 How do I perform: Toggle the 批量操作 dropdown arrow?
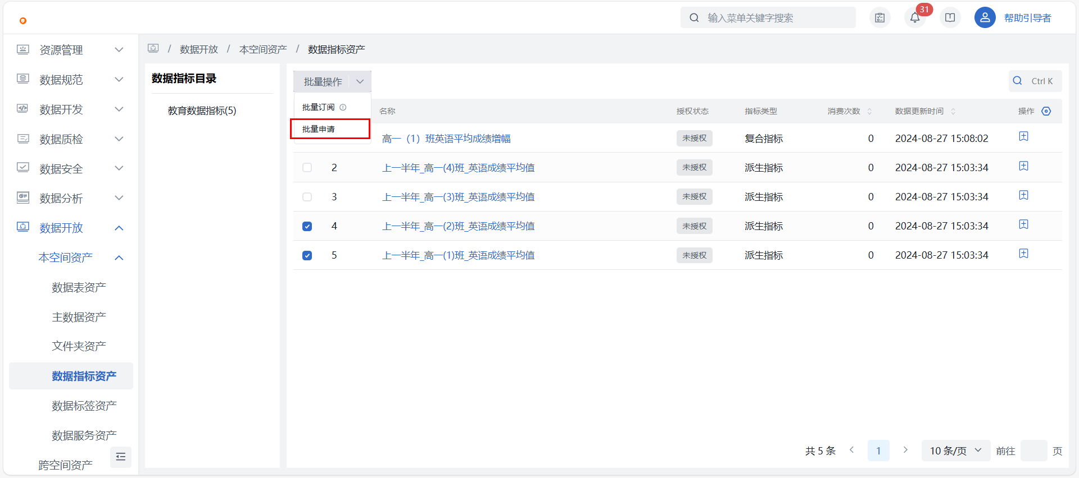tap(360, 82)
